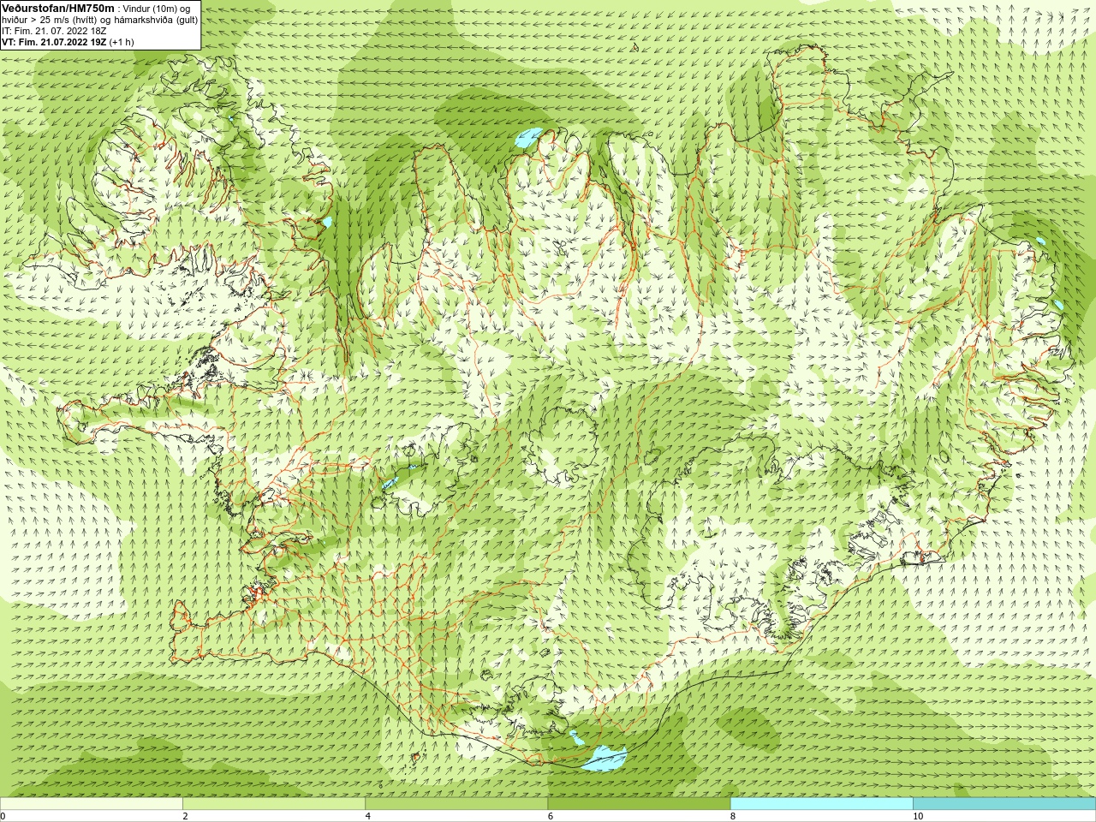Click the 'IT: Fim. 21. 07. 2022 18Z' line

point(54,30)
